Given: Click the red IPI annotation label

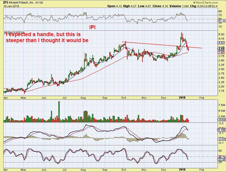Looking at the screenshot, I should (93, 27).
